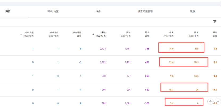This screenshot has width=221, height=107.
Task: Sort by 点击次数 先前 28 天 column header
Action: point(54,34)
